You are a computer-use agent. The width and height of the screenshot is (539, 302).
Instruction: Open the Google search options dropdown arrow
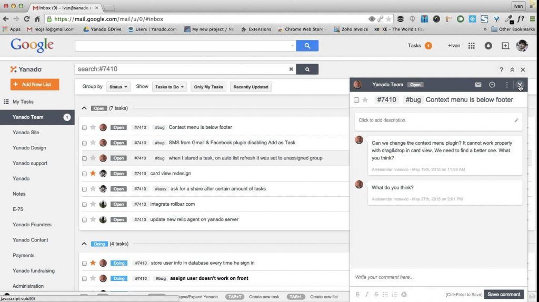[x=292, y=46]
